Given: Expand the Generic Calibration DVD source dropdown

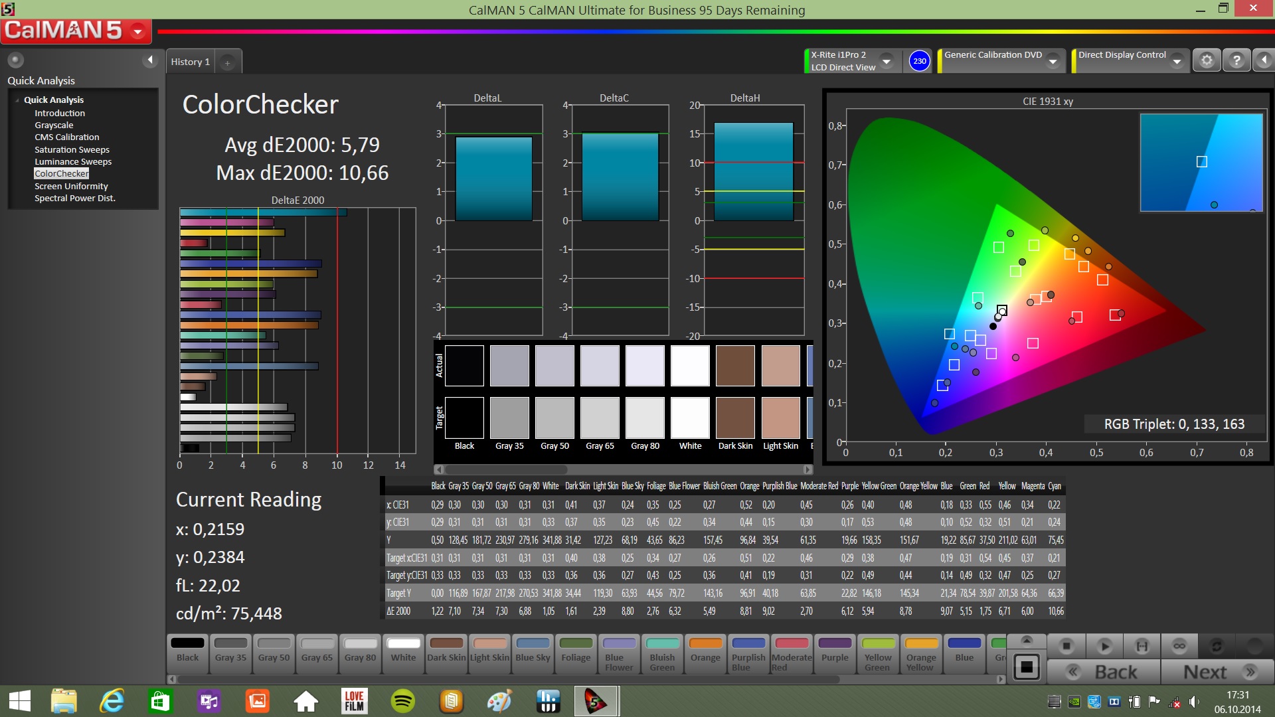Looking at the screenshot, I should click(1053, 61).
